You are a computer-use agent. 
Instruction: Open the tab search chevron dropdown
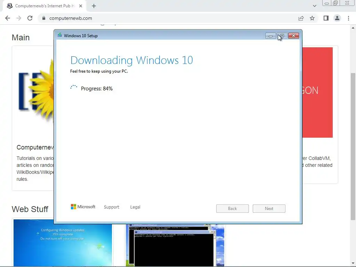pos(314,6)
